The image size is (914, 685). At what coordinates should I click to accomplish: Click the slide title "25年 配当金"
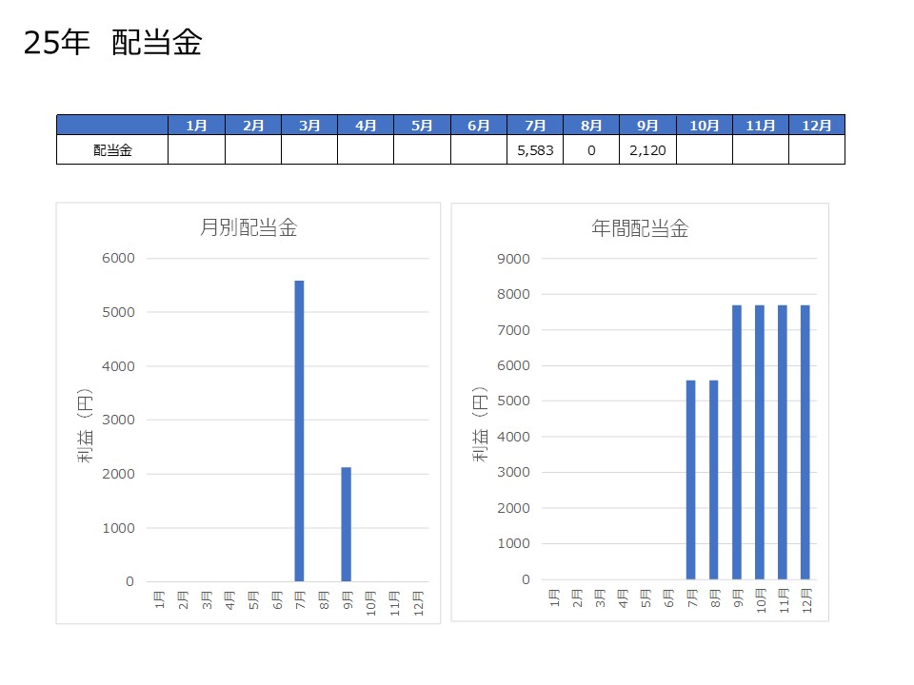tap(113, 43)
